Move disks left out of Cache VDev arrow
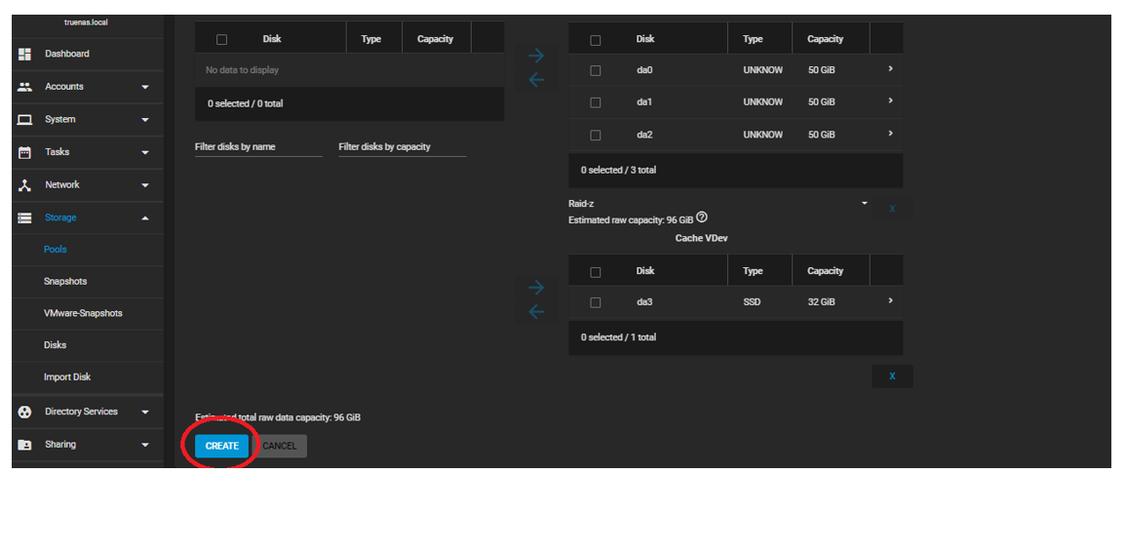 pos(536,312)
